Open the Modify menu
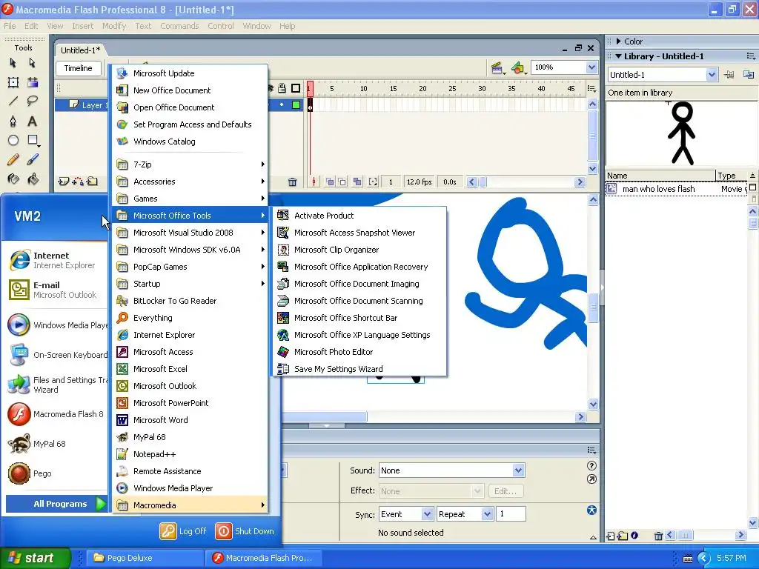This screenshot has height=569, width=759. pyautogui.click(x=113, y=26)
